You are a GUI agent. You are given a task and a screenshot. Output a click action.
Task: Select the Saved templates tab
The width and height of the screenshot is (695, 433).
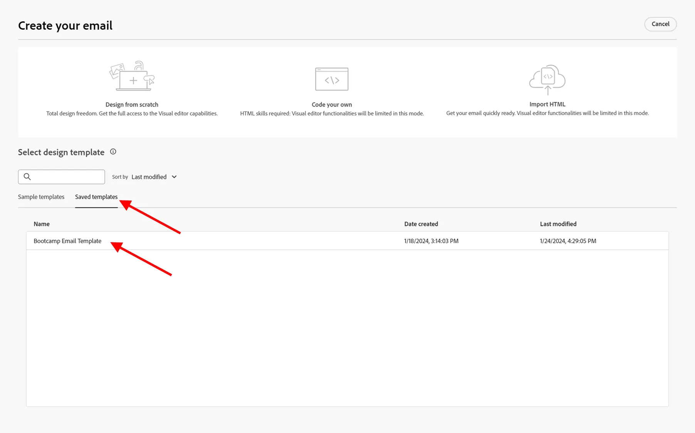pos(96,197)
